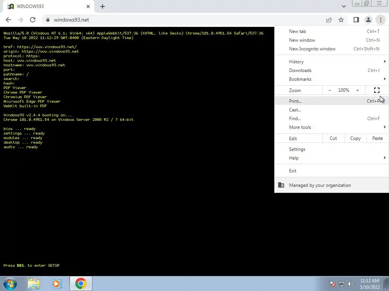Reload the windows93.net page
The image size is (389, 291).
pos(33,20)
